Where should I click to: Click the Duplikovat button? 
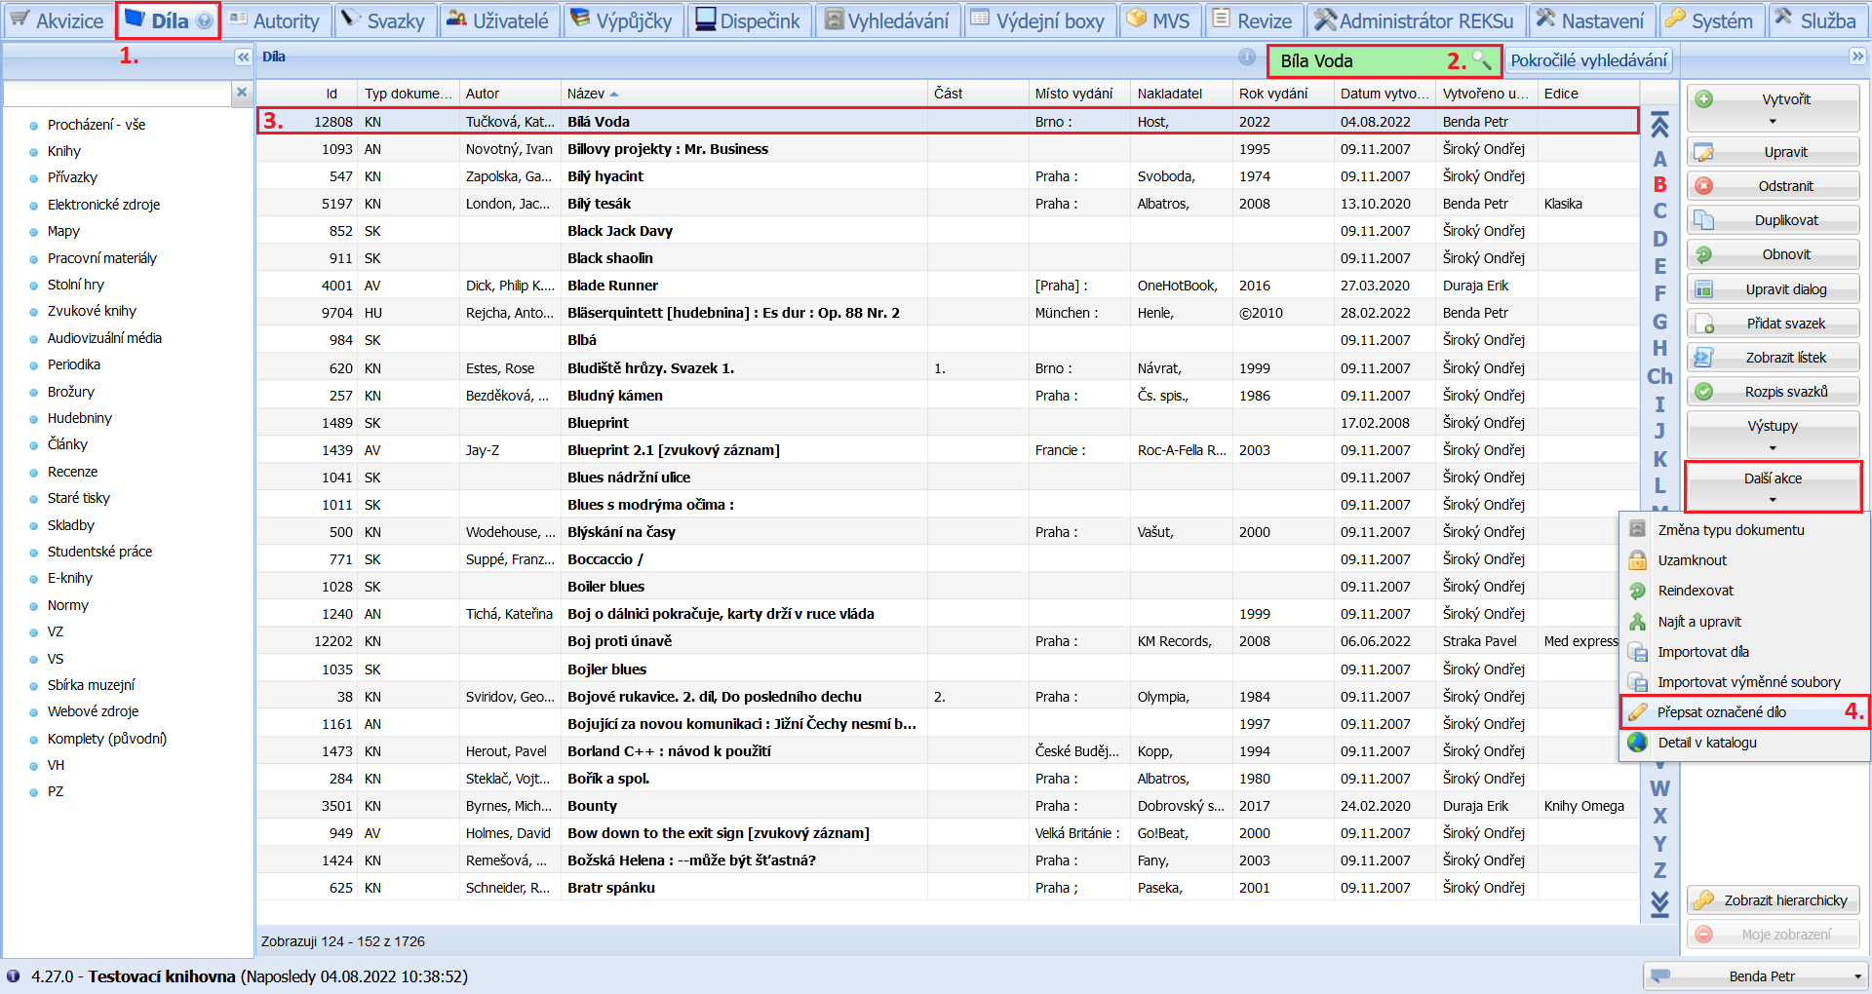click(x=1773, y=220)
